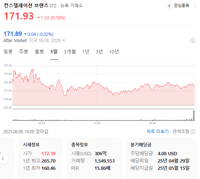Click the price change 1.33 (0.78%)
The width and height of the screenshot is (200, 179).
click(51, 18)
